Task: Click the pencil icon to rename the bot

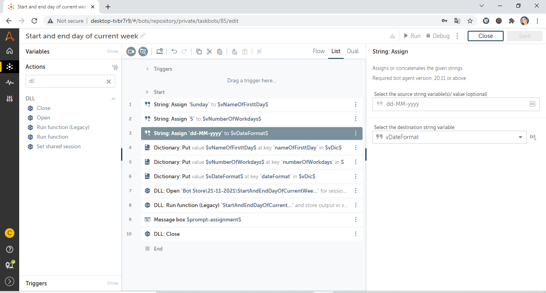Action: (143, 36)
